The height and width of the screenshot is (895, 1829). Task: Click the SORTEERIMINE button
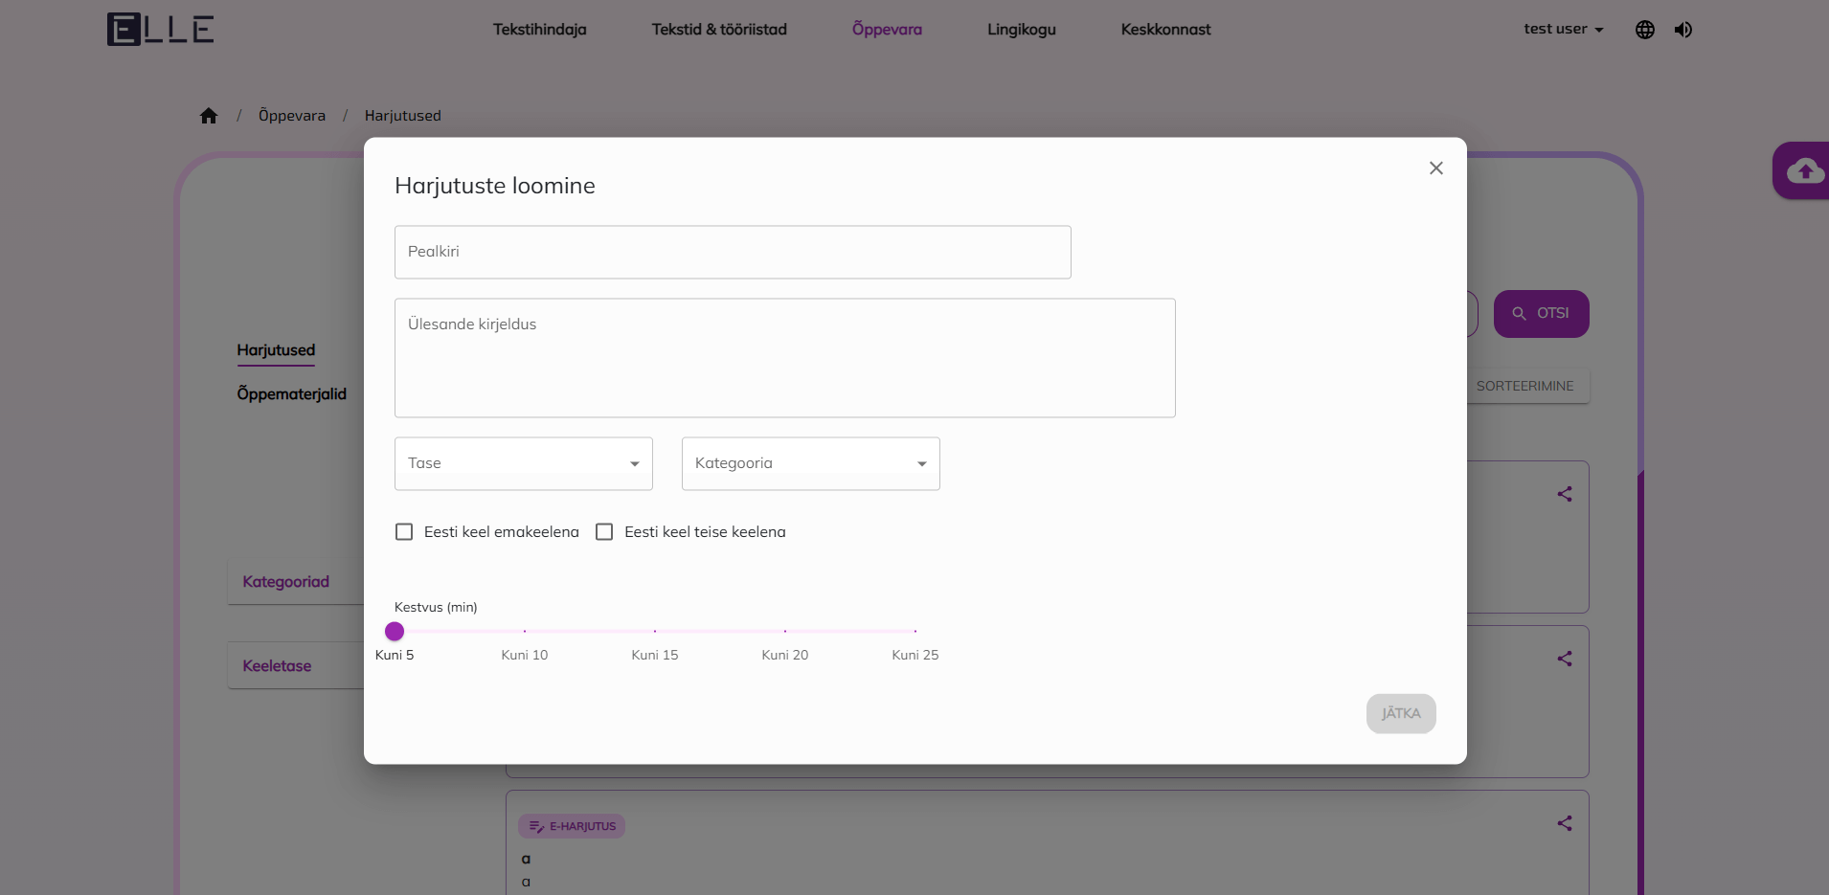1525,386
